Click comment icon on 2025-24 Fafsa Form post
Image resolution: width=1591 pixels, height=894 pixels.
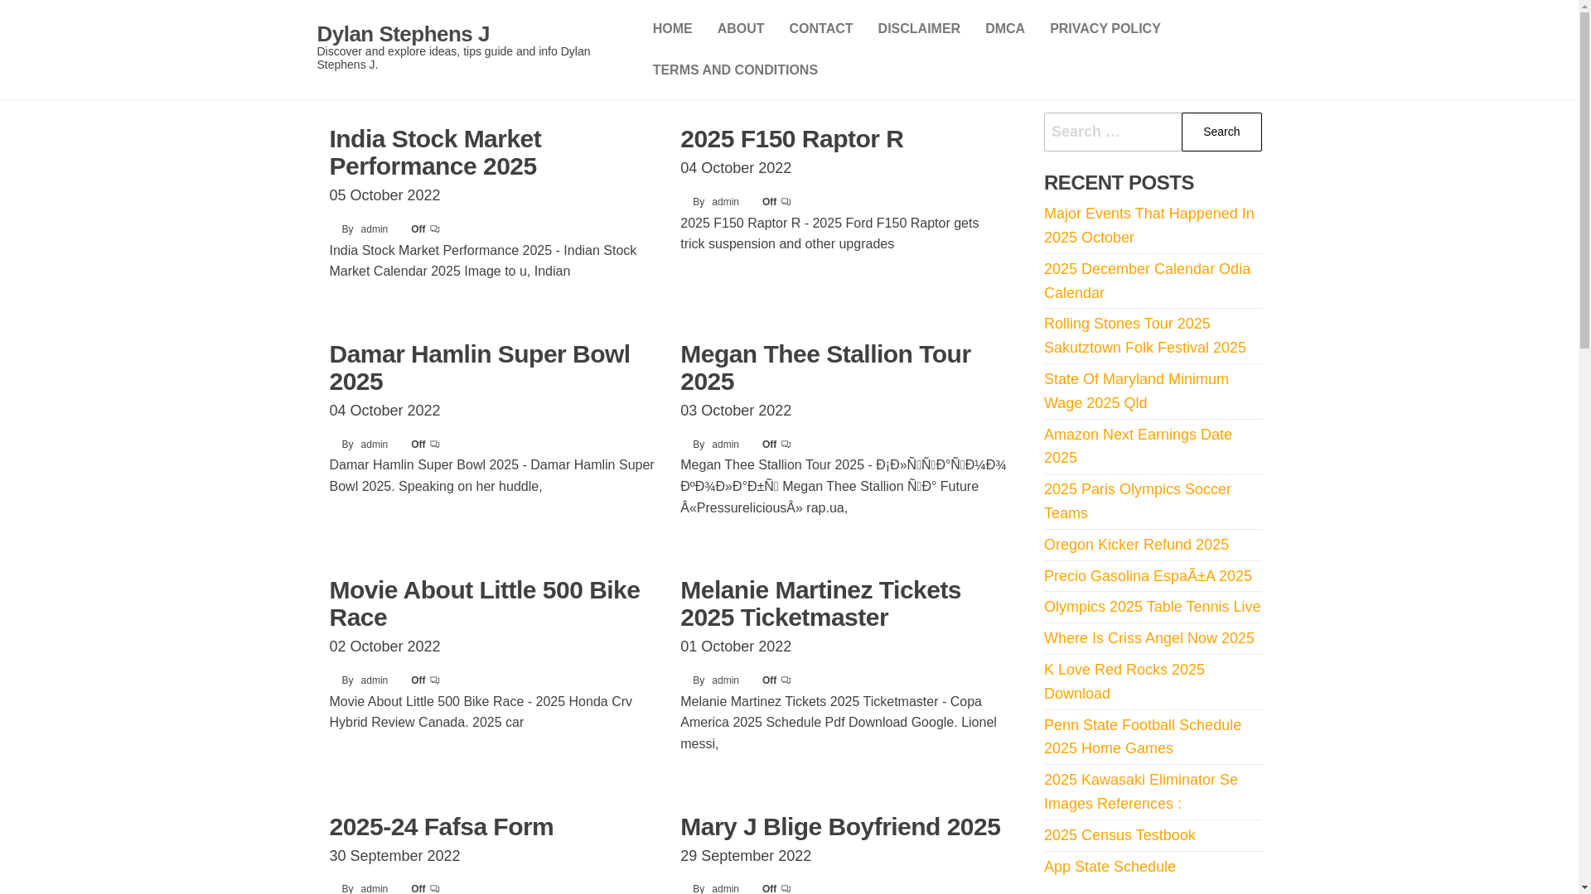point(435,888)
